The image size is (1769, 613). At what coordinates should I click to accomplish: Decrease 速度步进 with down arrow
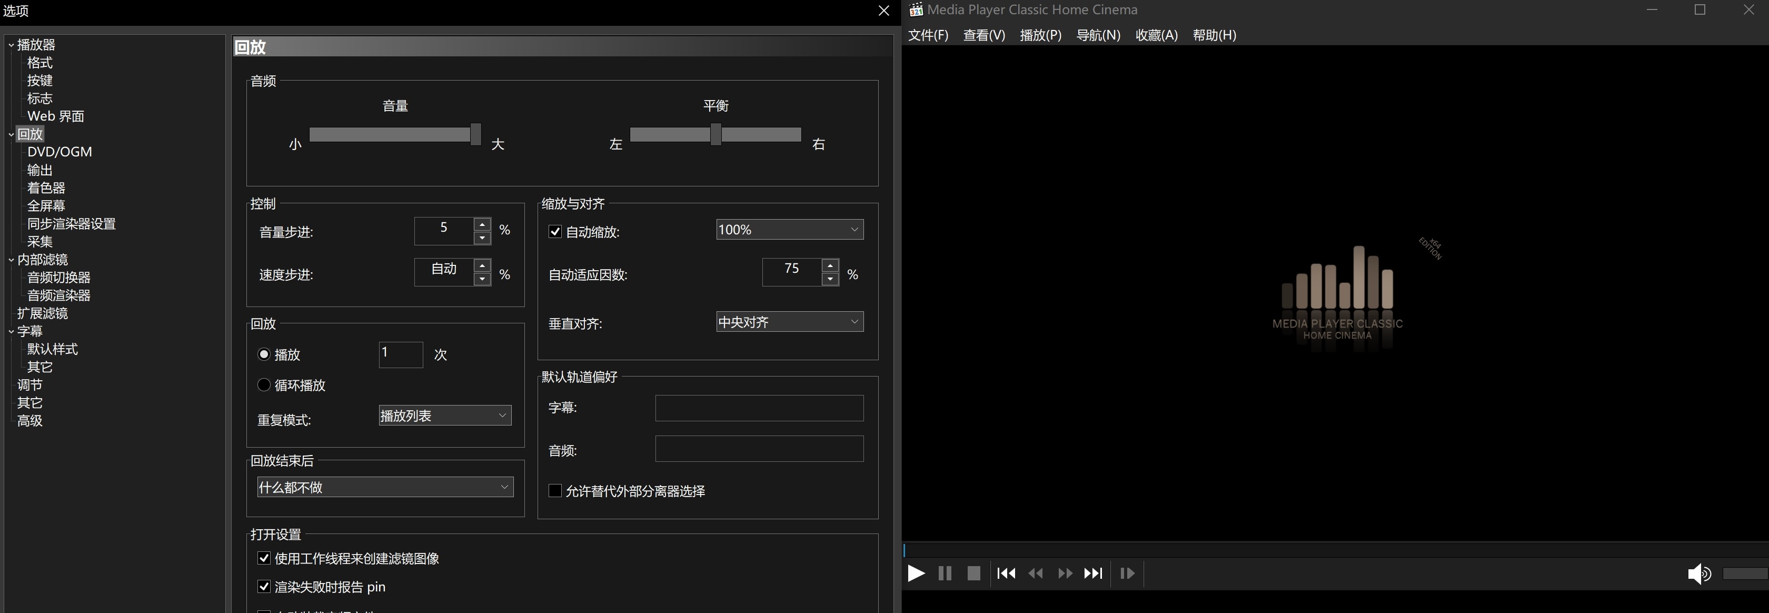(x=482, y=279)
